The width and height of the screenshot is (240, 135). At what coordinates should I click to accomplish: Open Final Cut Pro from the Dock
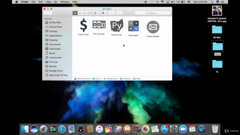(x=108, y=129)
